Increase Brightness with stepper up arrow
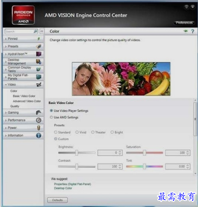Image resolution: width=198 pixels, height=207 pixels. (120, 151)
